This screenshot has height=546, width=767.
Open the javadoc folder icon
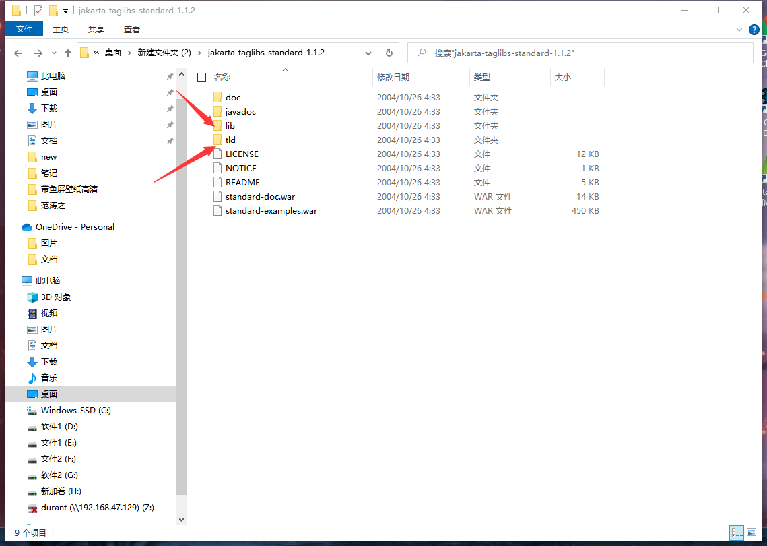218,112
